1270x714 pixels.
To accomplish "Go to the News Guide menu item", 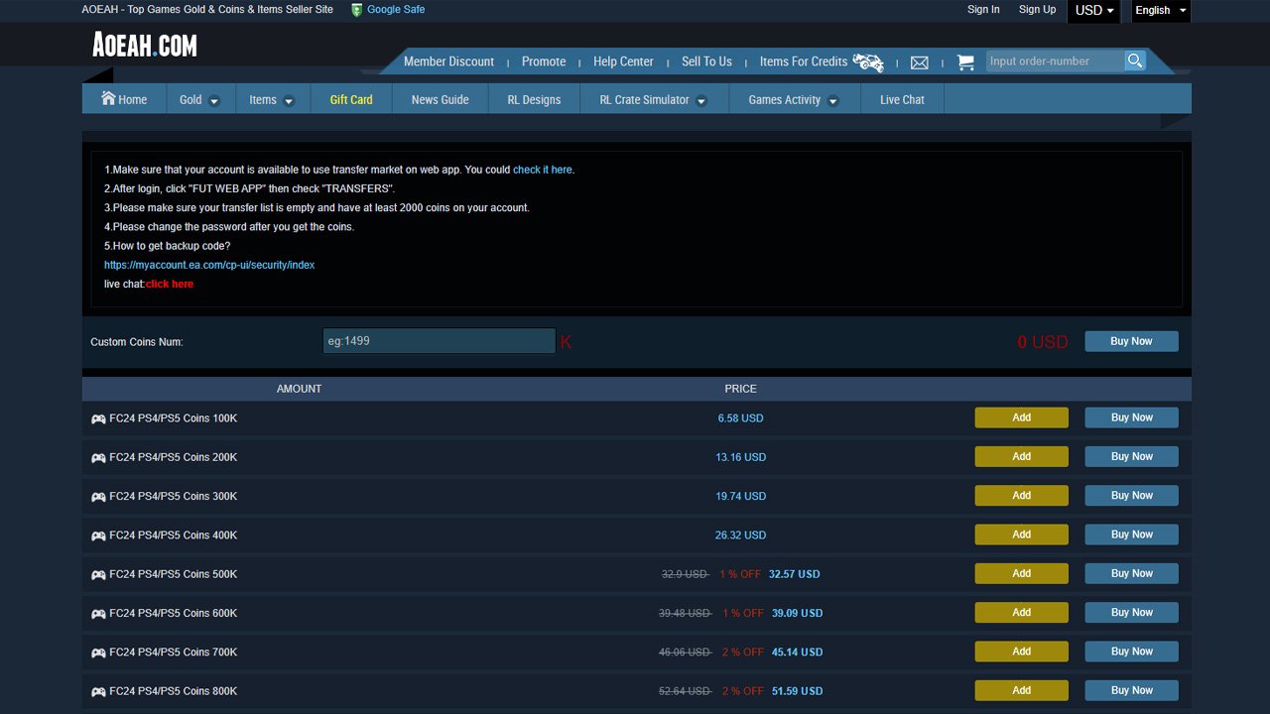I will pos(440,100).
